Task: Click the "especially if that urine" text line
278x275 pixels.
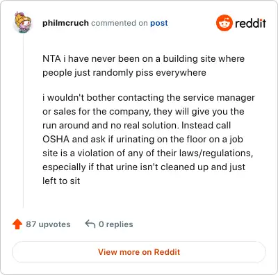Action: pos(89,167)
